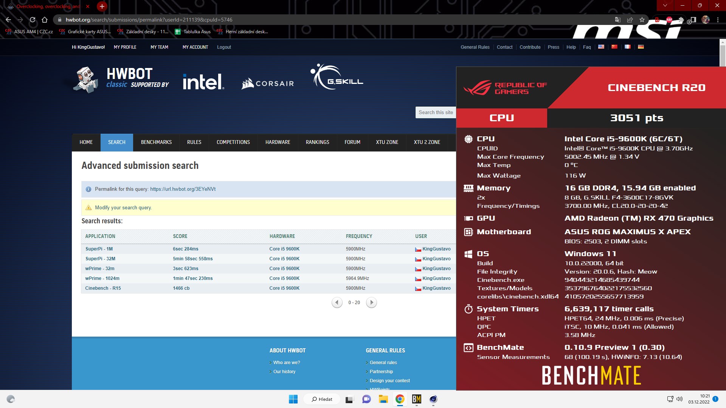Open the Chat app on taskbar

[366, 399]
